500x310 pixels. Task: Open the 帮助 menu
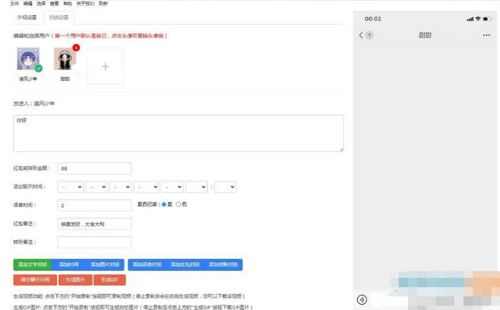[67, 4]
